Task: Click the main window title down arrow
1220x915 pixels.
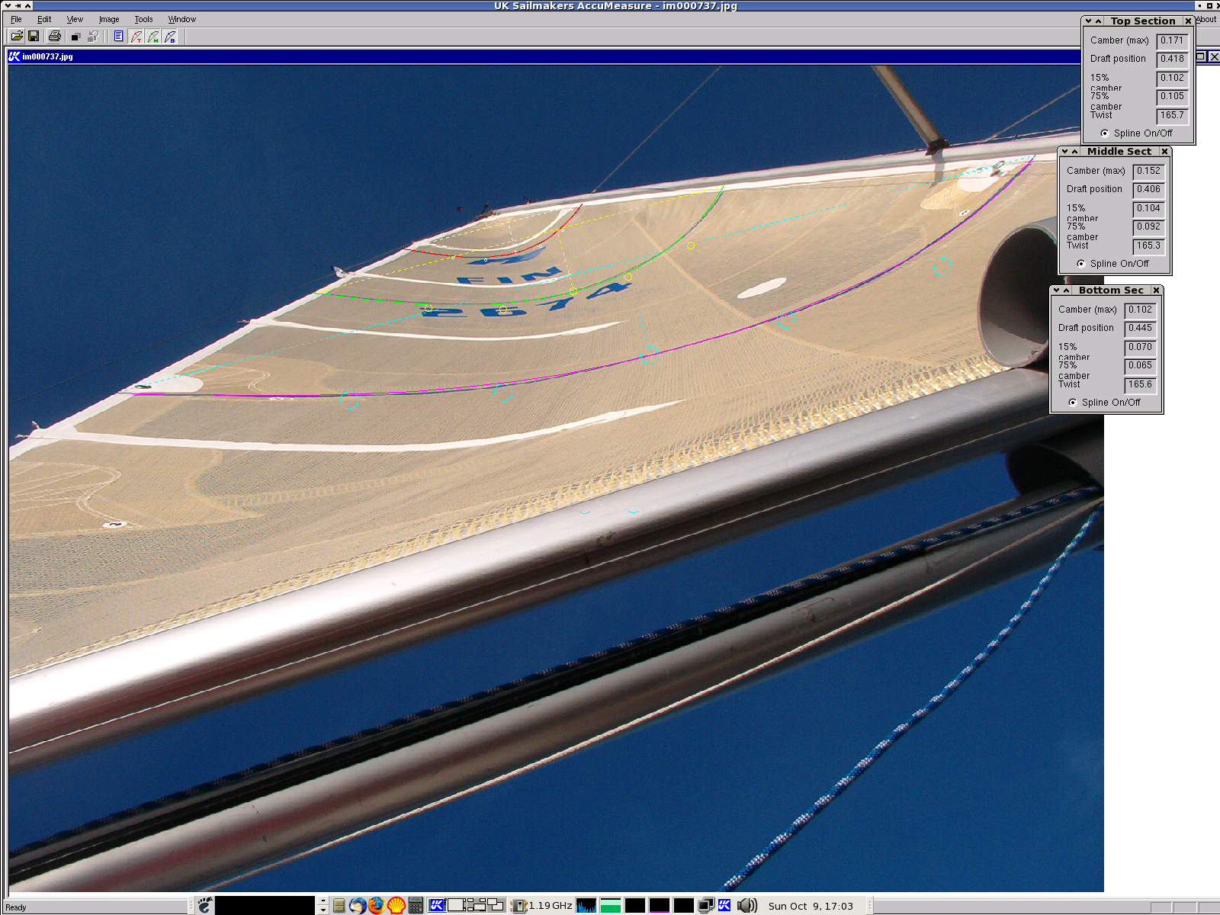Action: tap(6, 5)
